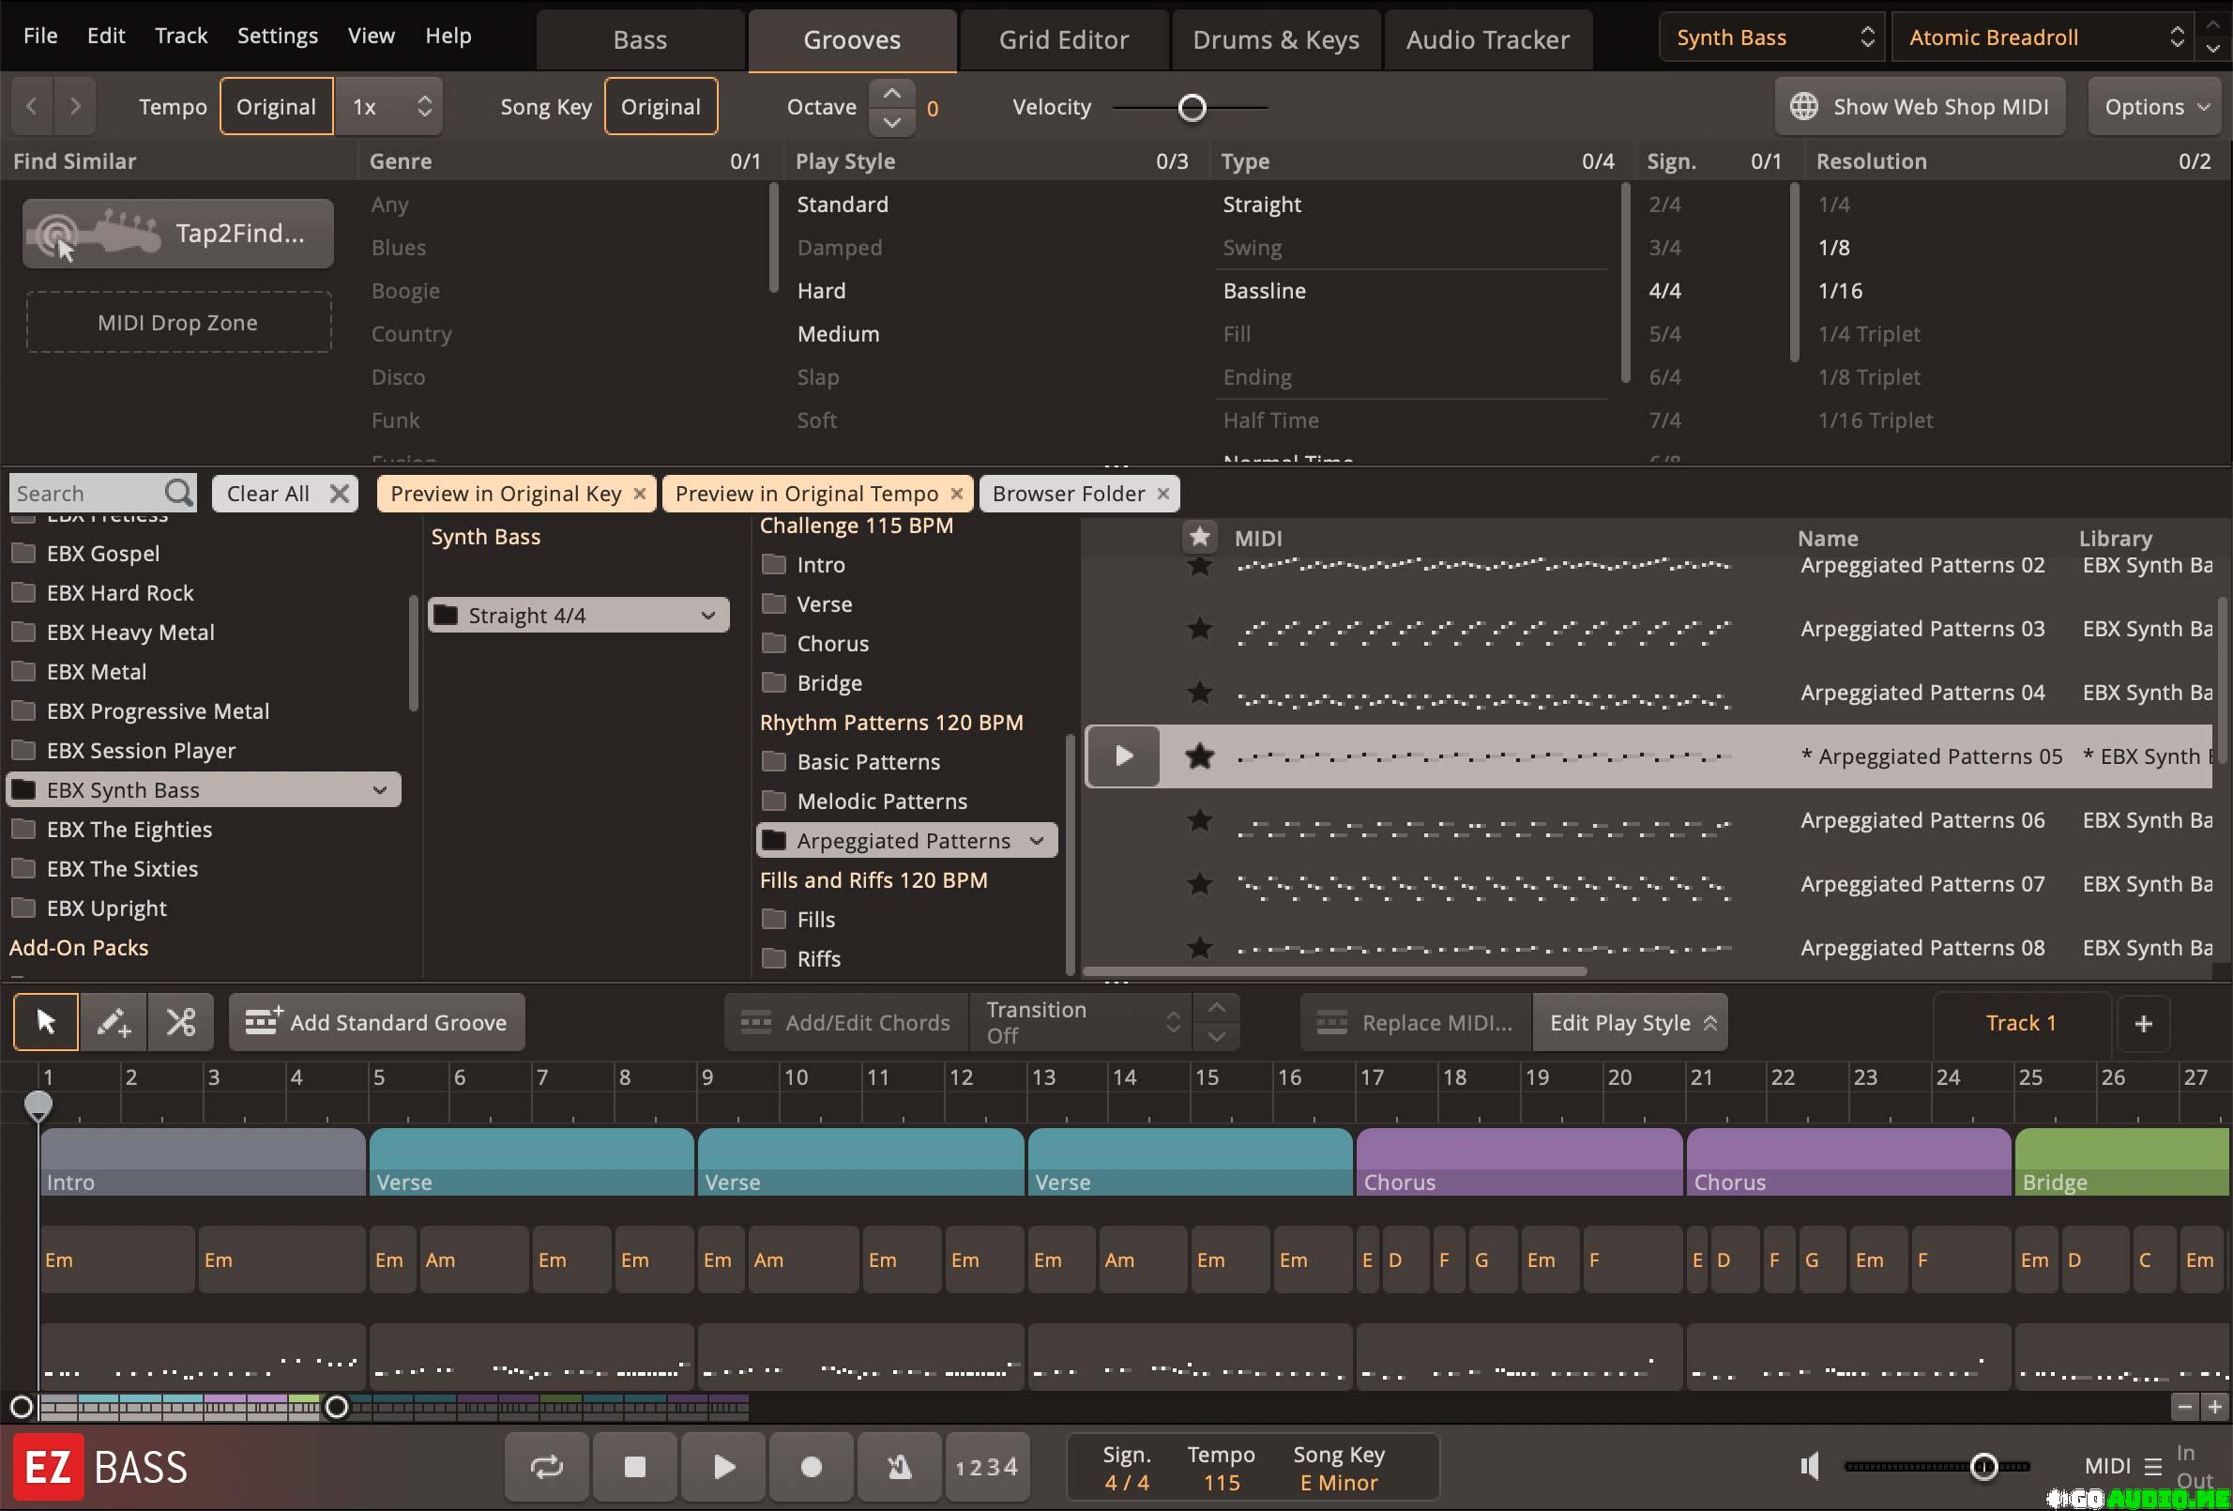Open the Riffs folder

(x=818, y=958)
